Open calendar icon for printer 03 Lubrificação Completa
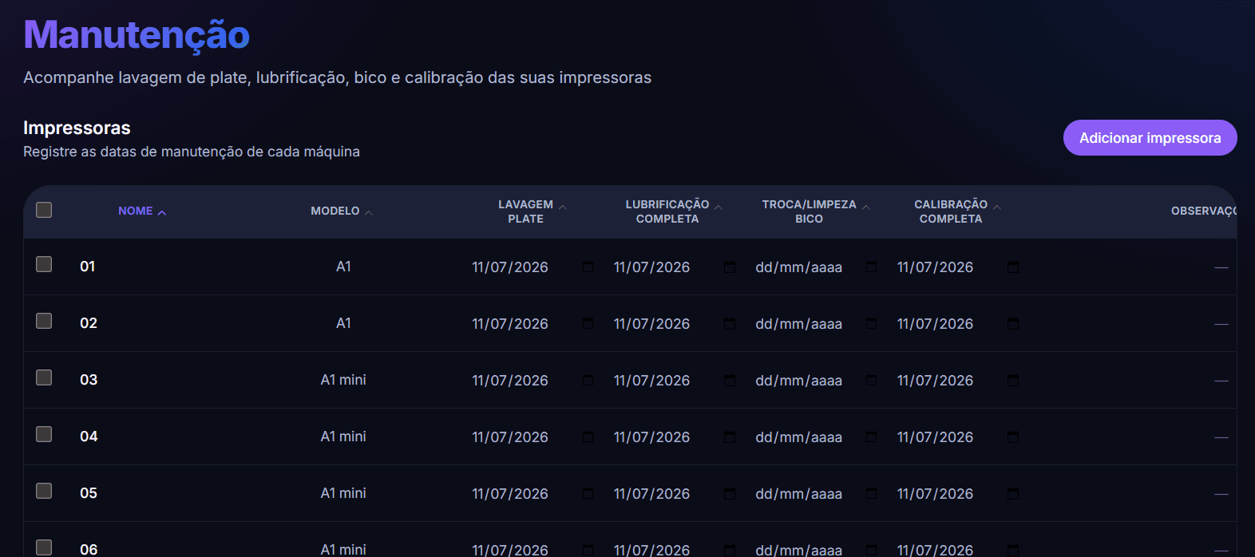The width and height of the screenshot is (1255, 557). (730, 381)
